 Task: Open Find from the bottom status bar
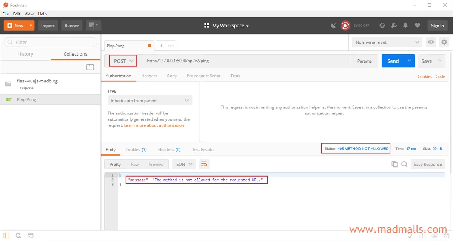[x=18, y=236]
